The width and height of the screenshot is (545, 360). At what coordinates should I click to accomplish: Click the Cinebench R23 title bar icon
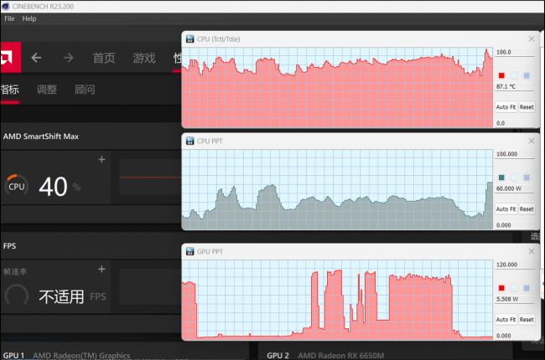pos(6,6)
